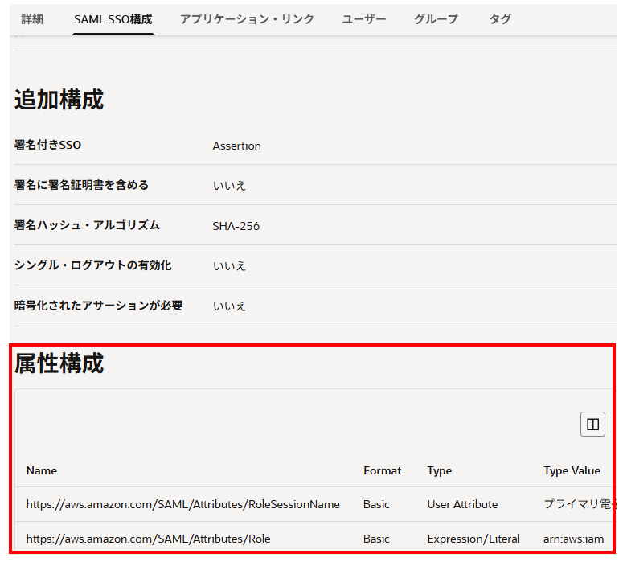Click the Type column header
The height and width of the screenshot is (562, 623).
coord(439,470)
